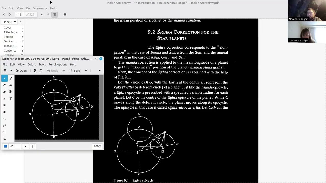Open the Pencil options menu
Screen dimensions: 326x183
(x=58, y=64)
